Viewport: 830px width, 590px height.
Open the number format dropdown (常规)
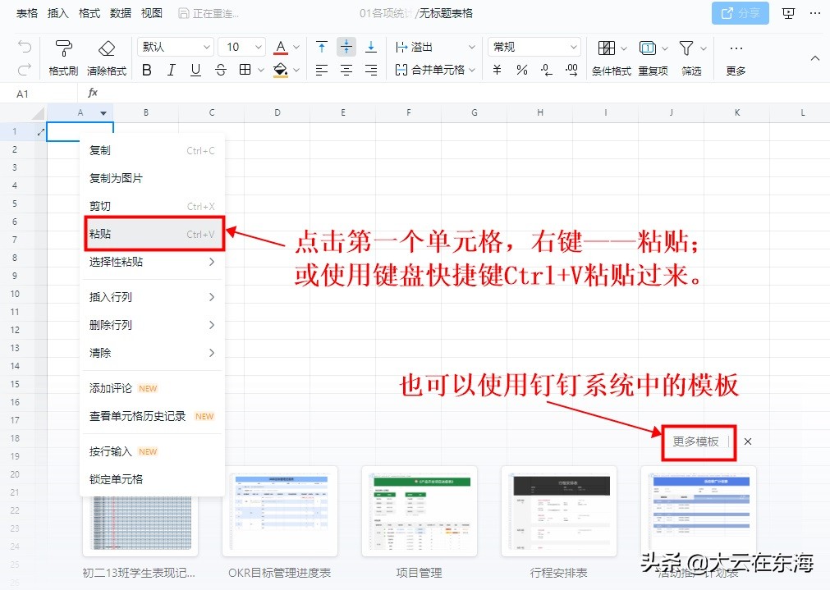[534, 47]
